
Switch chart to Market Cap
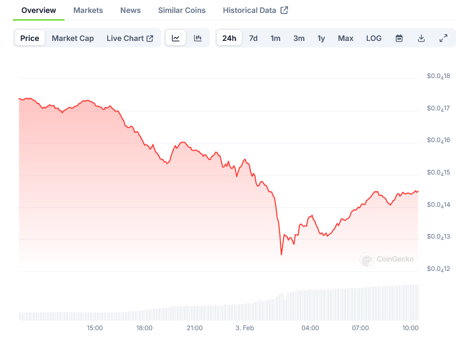click(73, 38)
